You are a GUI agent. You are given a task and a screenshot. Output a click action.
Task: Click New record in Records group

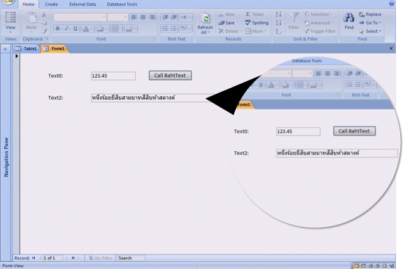[x=227, y=14]
